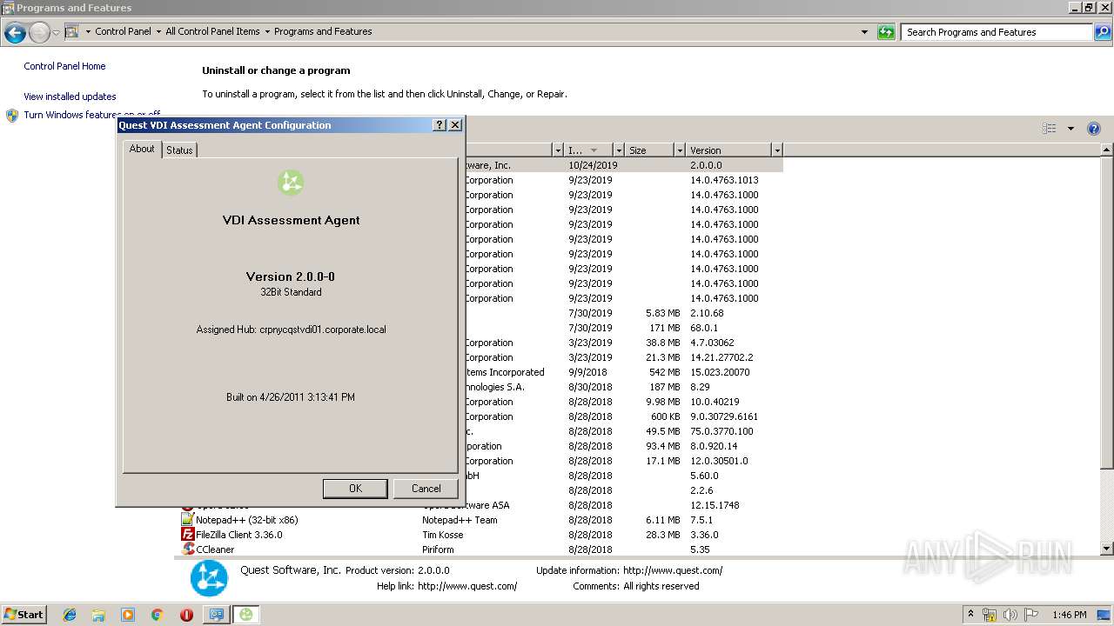1114x626 pixels.
Task: Click the green refresh button in address bar
Action: coord(886,32)
